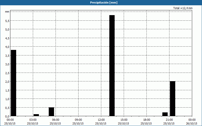This screenshot has height=126, width=202.
Task: Click the 0,0 y-axis label
Action: click(7, 116)
